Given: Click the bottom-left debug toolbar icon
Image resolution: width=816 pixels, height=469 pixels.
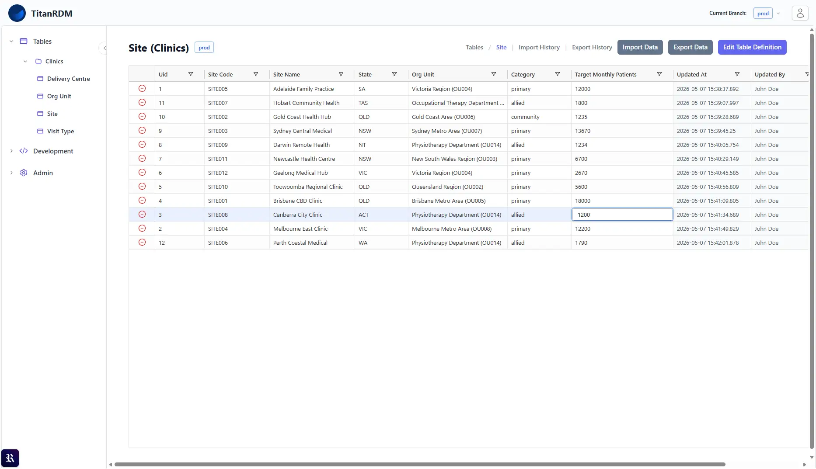Looking at the screenshot, I should point(10,458).
